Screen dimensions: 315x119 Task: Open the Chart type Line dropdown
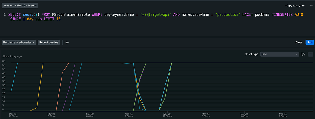pos(280,54)
